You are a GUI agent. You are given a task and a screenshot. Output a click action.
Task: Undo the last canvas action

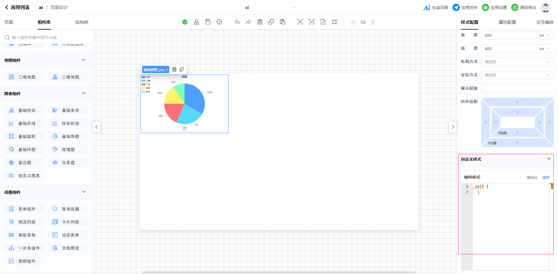237,22
